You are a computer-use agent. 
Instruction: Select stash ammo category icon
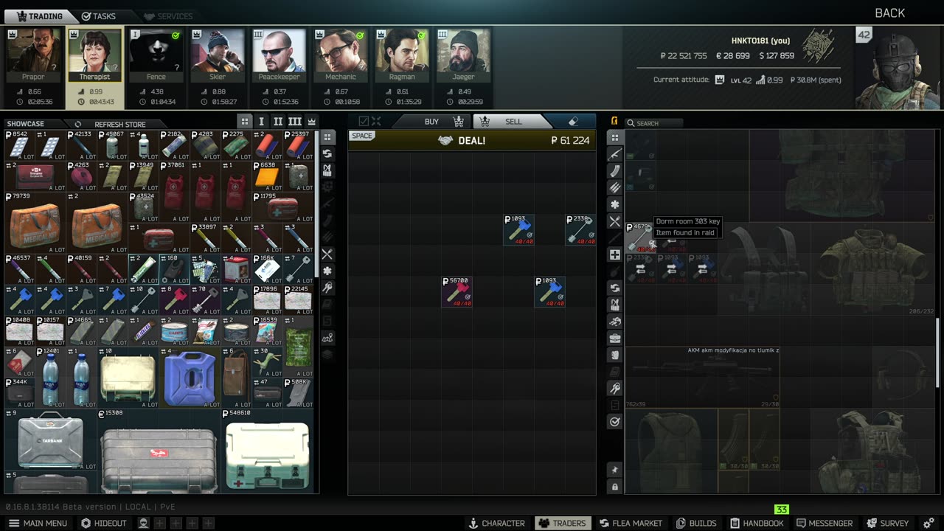click(615, 187)
